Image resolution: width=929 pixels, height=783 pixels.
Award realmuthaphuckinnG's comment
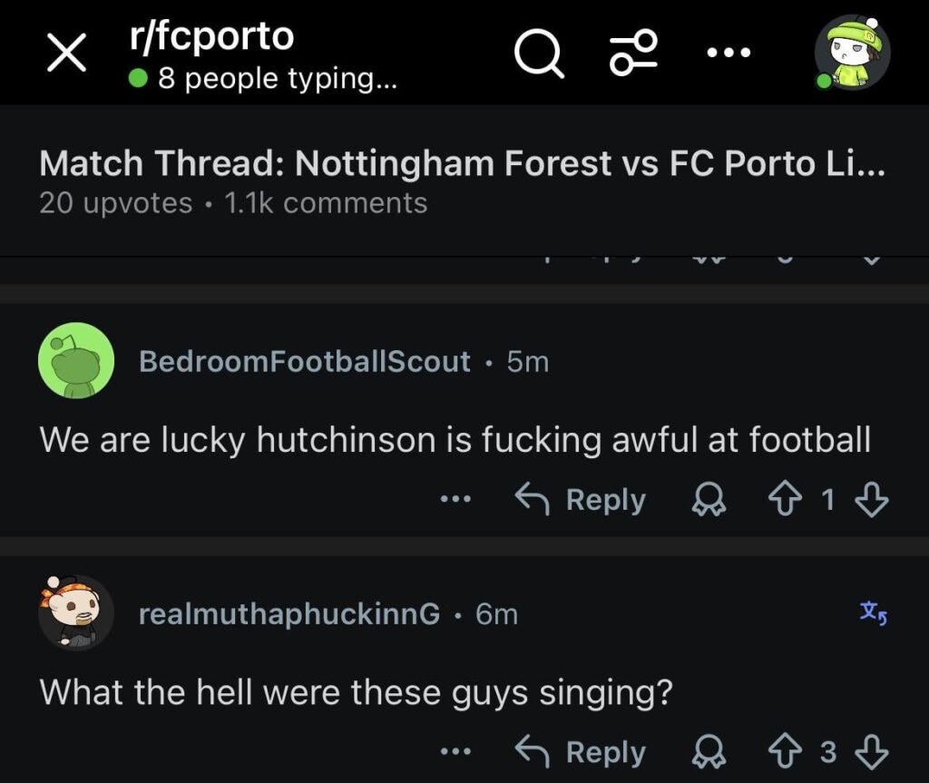click(708, 750)
